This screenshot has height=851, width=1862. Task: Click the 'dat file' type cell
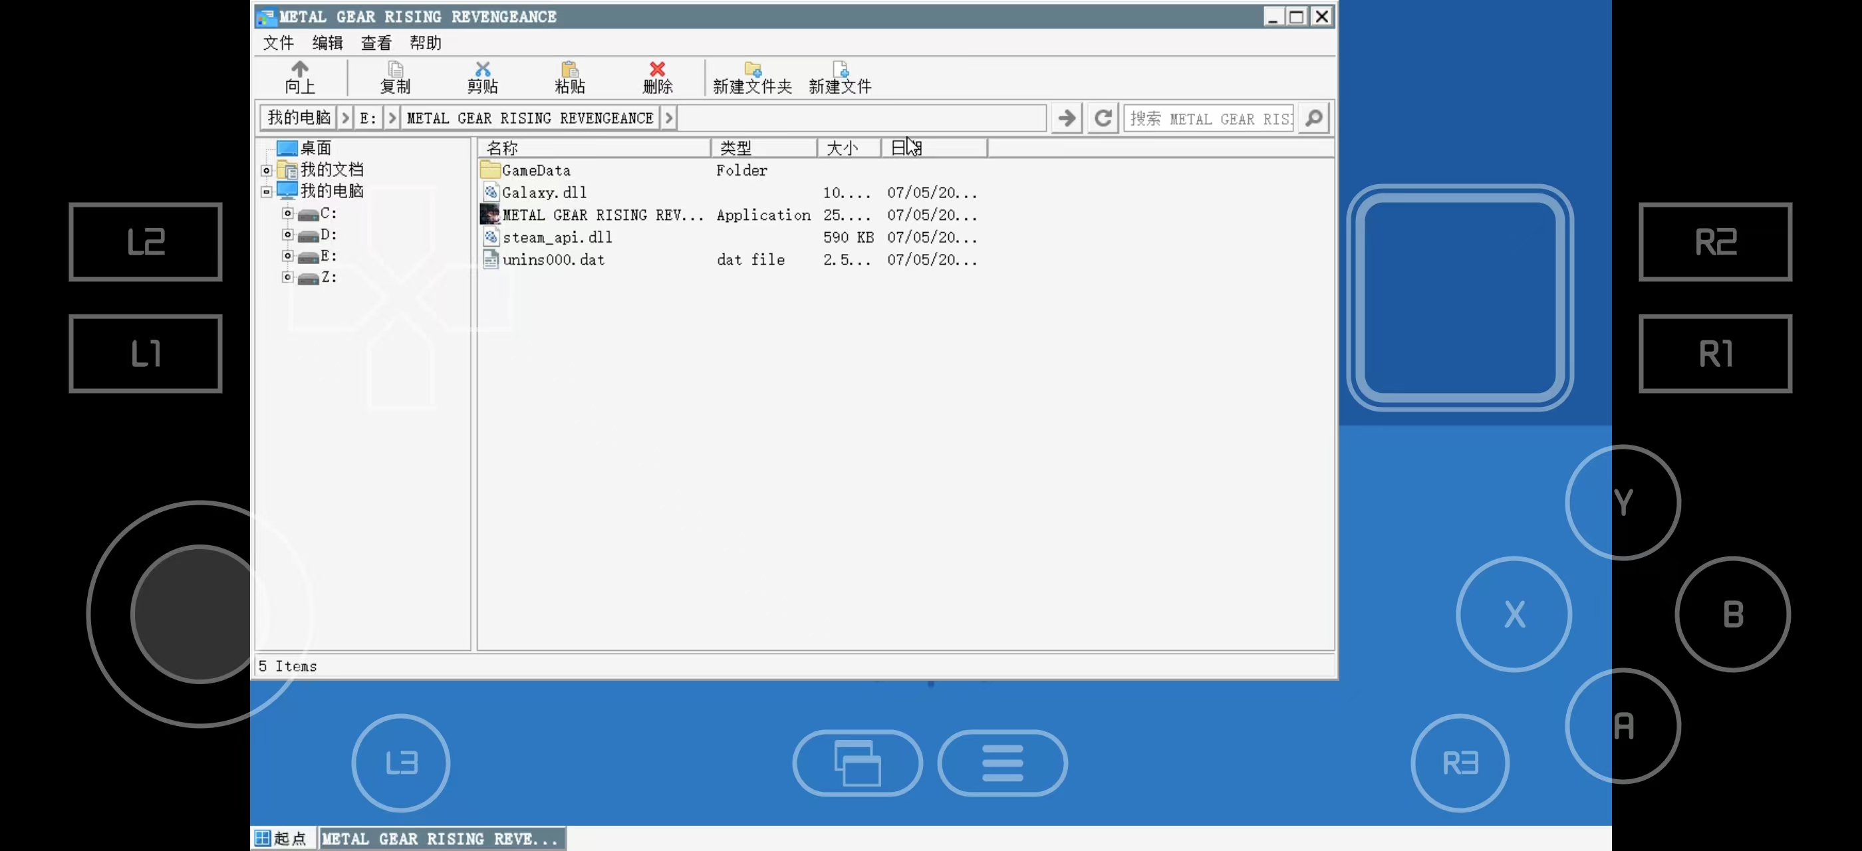coord(750,259)
